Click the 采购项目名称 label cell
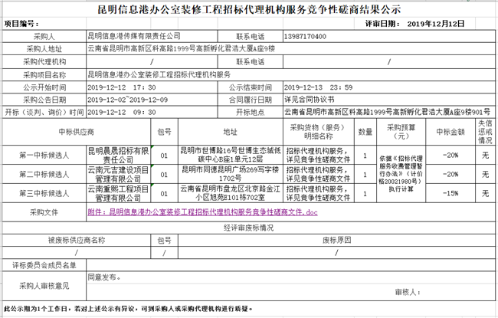The width and height of the screenshot is (498, 318). tap(44, 75)
